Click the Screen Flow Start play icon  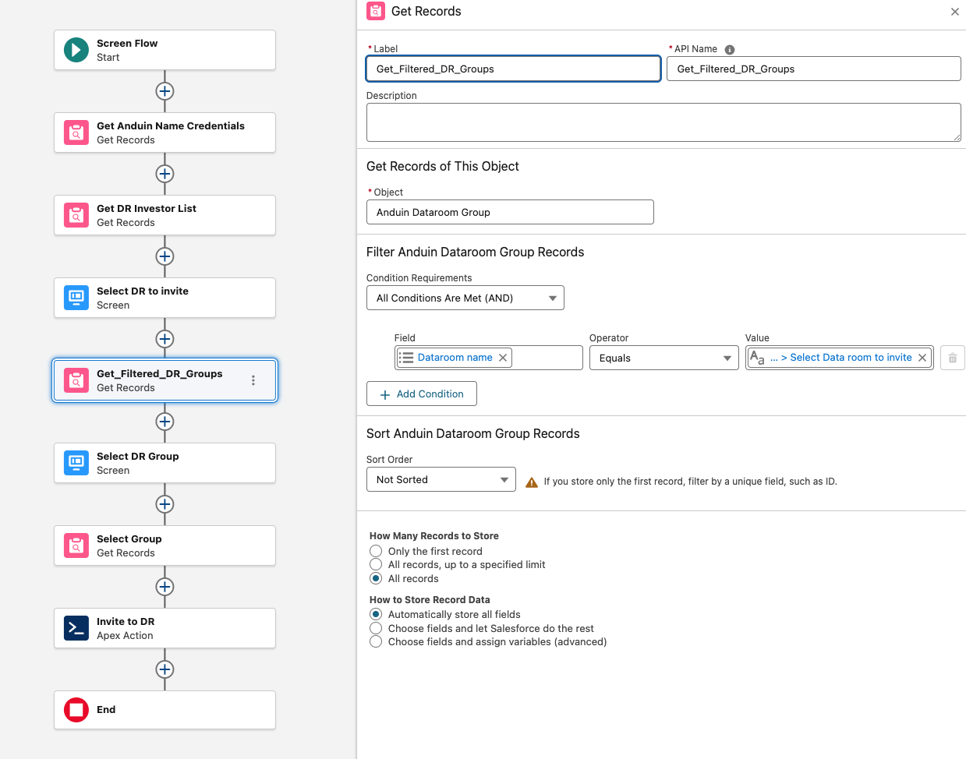pos(76,50)
